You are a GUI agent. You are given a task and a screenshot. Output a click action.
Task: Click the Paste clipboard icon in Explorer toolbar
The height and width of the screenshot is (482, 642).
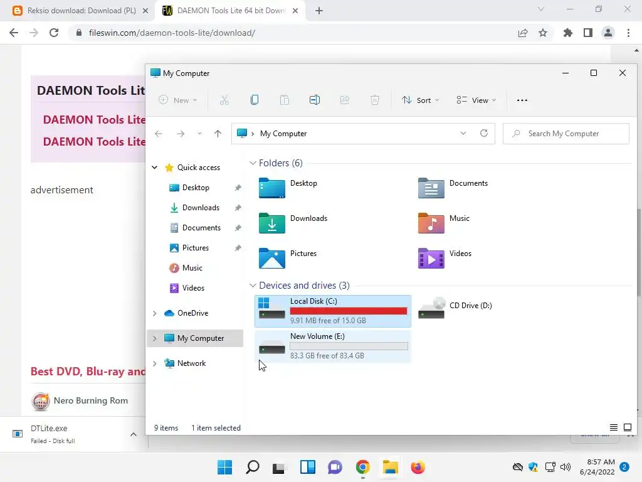point(285,100)
